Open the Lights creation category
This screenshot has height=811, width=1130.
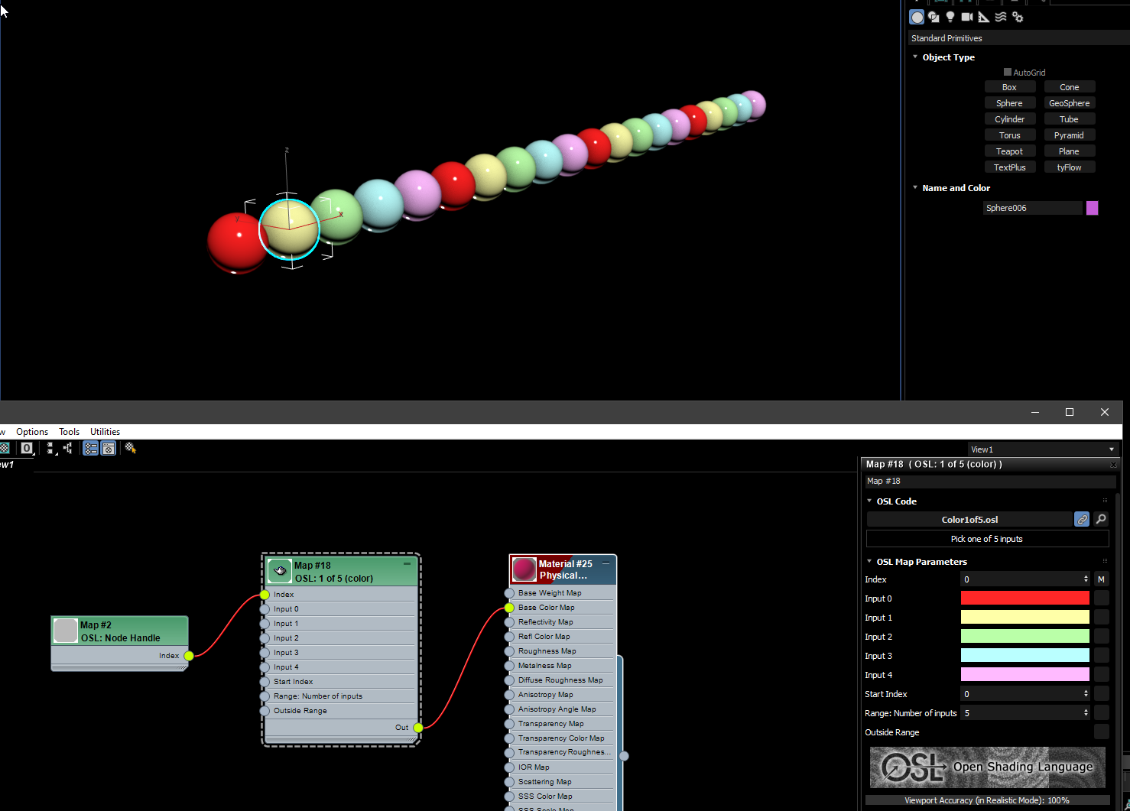coord(950,16)
